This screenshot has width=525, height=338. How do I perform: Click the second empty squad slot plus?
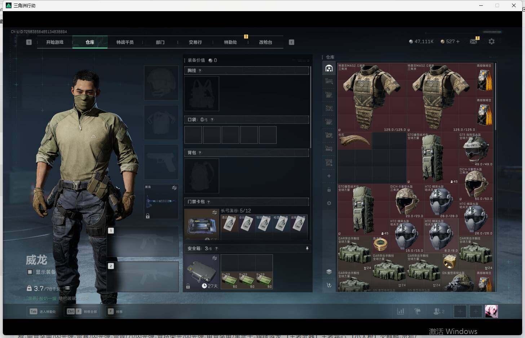click(x=476, y=311)
